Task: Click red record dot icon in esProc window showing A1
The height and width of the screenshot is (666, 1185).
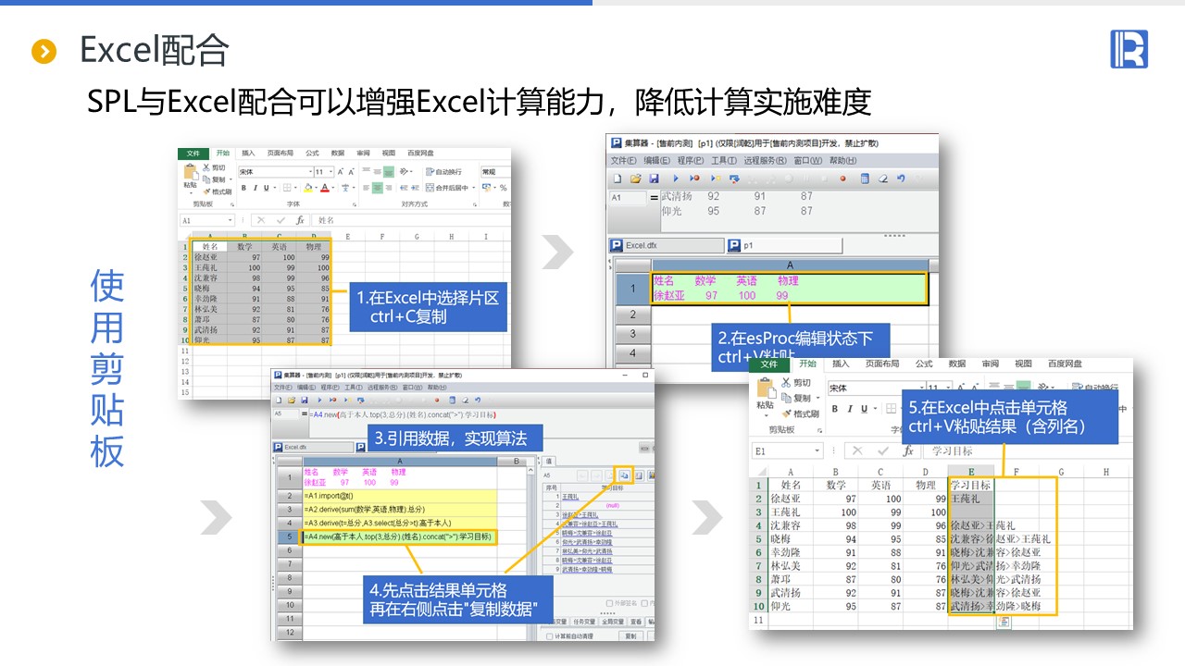Action: point(842,179)
